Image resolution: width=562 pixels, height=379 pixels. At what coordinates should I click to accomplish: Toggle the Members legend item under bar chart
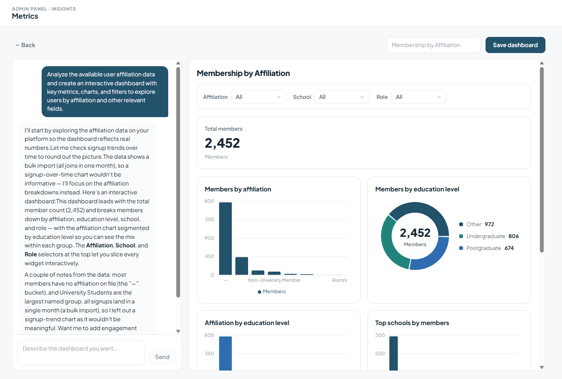click(272, 292)
